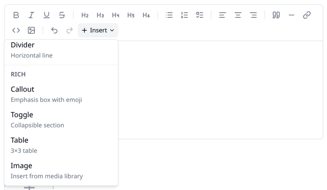The height and width of the screenshot is (190, 327).
Task: Insert a bulleted list
Action: pyautogui.click(x=169, y=15)
